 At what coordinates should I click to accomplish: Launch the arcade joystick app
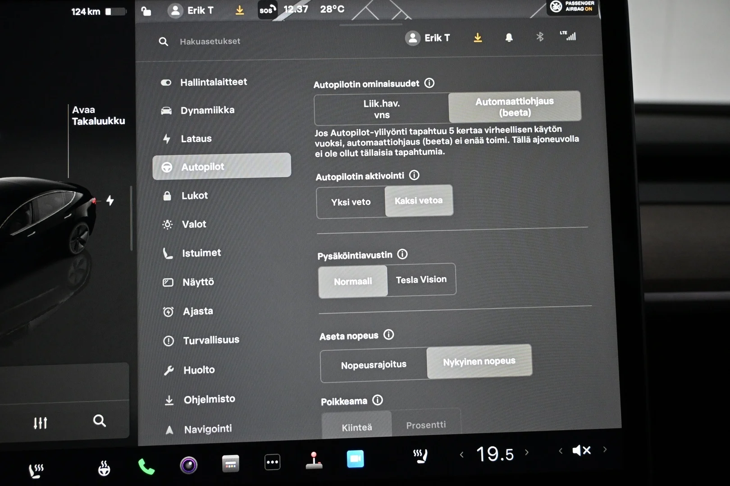pos(314,460)
